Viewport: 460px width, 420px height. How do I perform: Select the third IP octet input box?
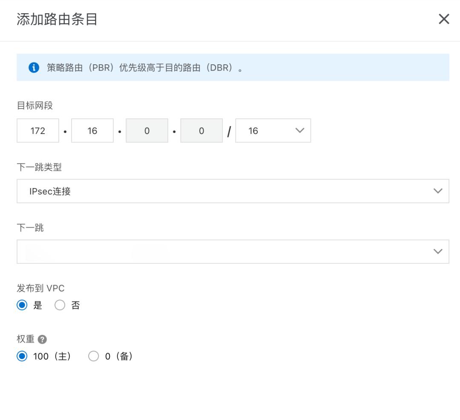[147, 131]
